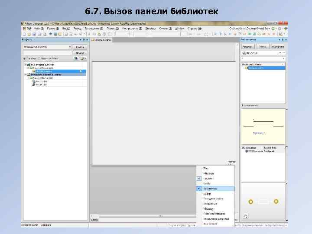312x234 pixels.
Task: Click the Component_1 icon in the Libraries list
Action: pyautogui.click(x=246, y=68)
